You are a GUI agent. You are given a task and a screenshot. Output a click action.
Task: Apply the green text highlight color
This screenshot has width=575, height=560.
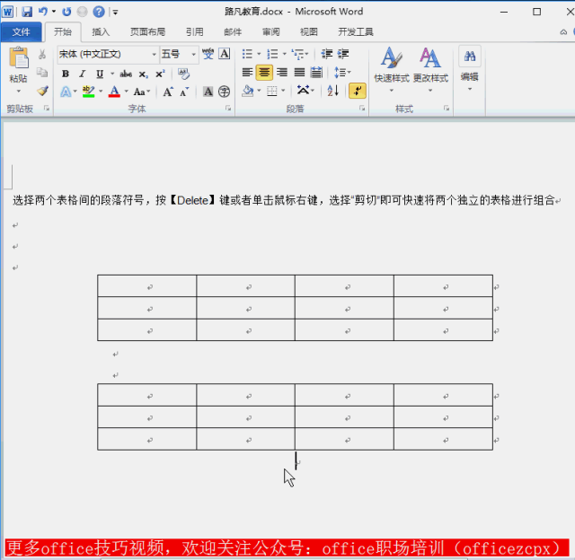coord(88,92)
